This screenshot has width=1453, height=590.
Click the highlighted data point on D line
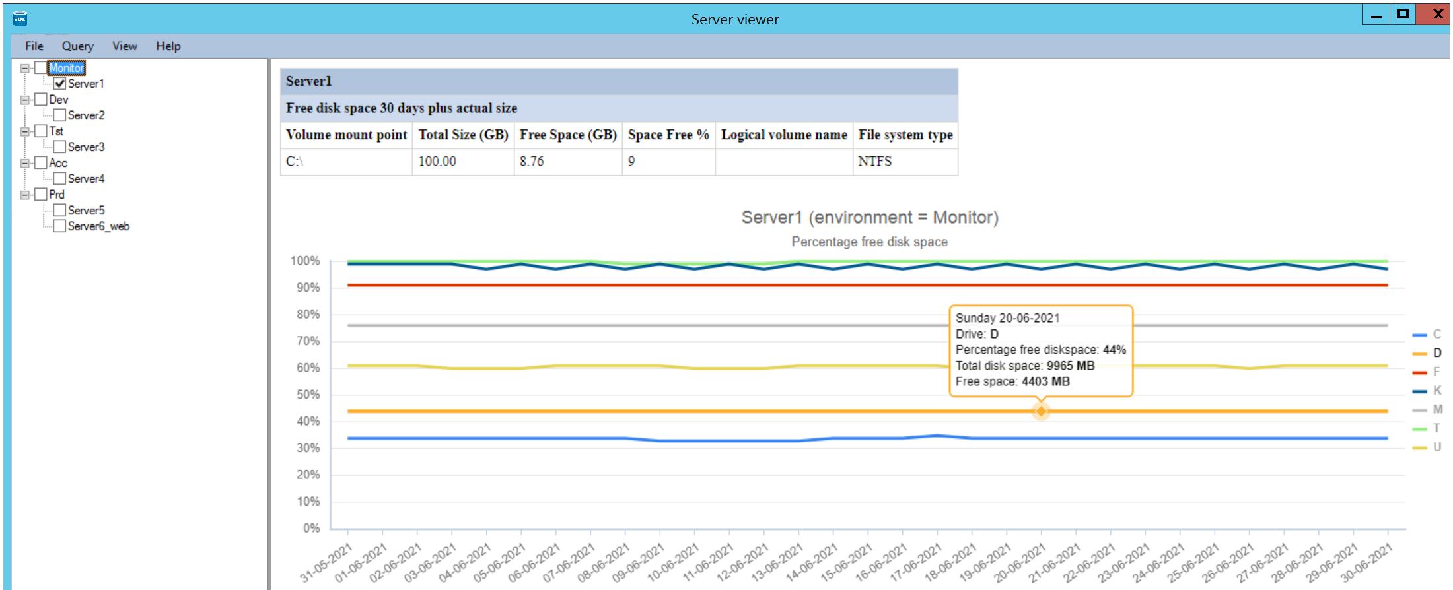1041,412
